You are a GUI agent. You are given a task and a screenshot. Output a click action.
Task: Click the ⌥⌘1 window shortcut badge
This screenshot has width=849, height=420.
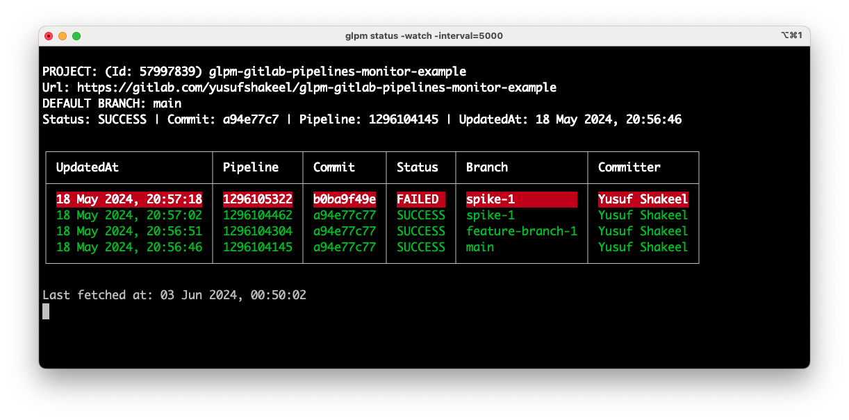coord(793,35)
